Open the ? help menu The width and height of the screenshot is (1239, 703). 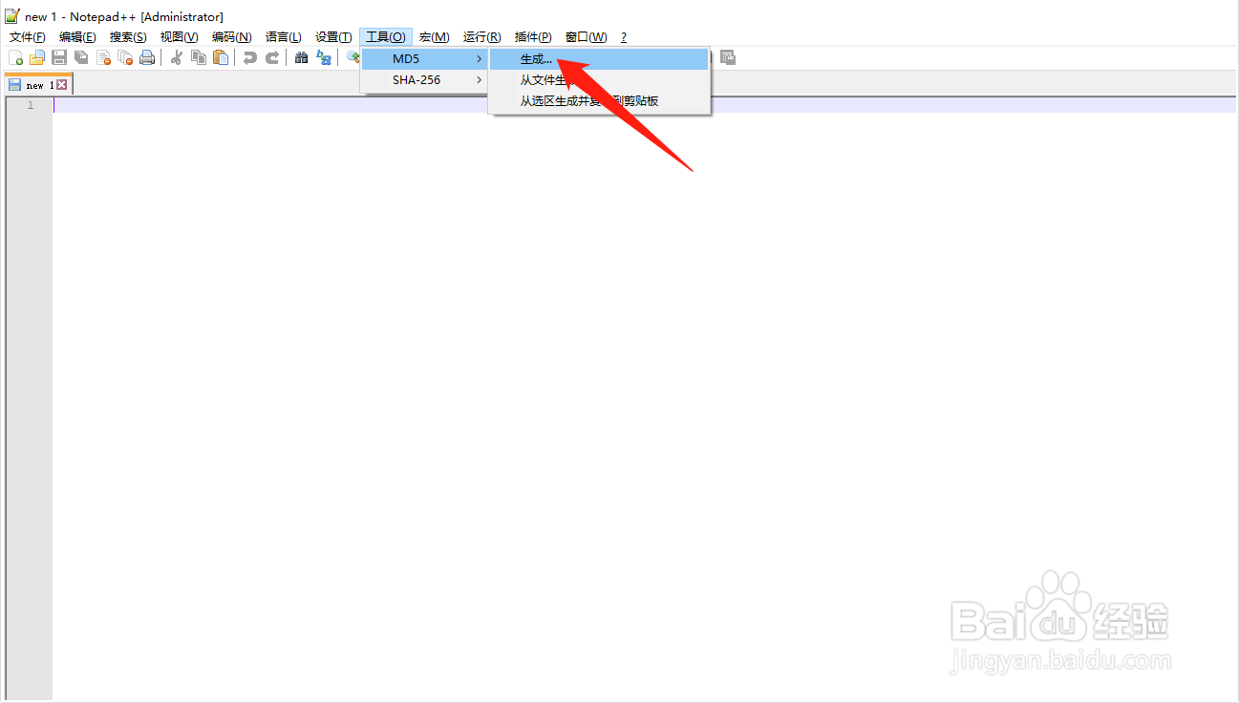[x=624, y=37]
